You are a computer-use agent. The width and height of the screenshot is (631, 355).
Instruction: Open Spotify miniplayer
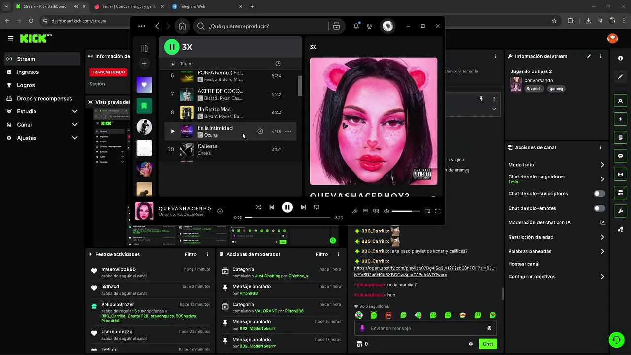[x=427, y=211]
